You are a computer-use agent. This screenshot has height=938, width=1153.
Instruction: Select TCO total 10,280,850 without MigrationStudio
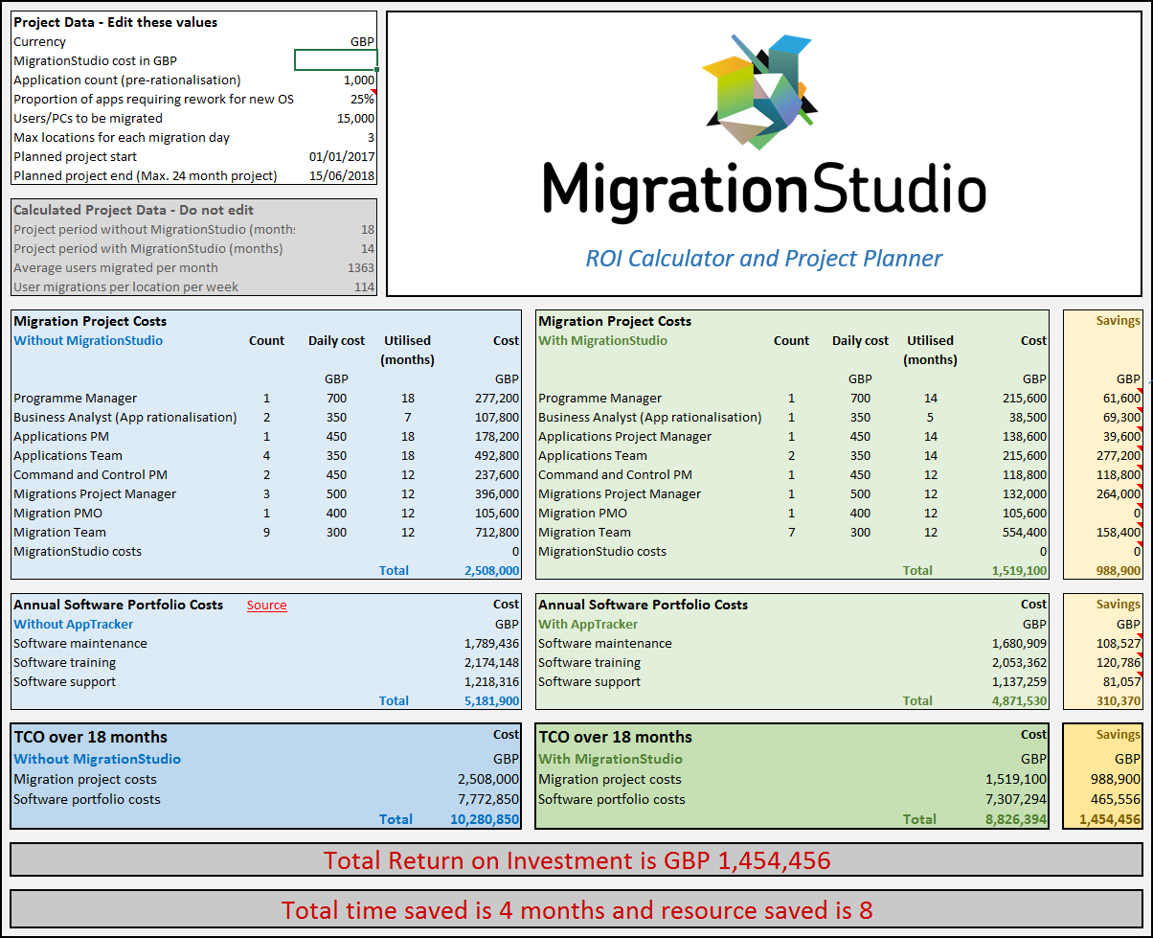[485, 820]
